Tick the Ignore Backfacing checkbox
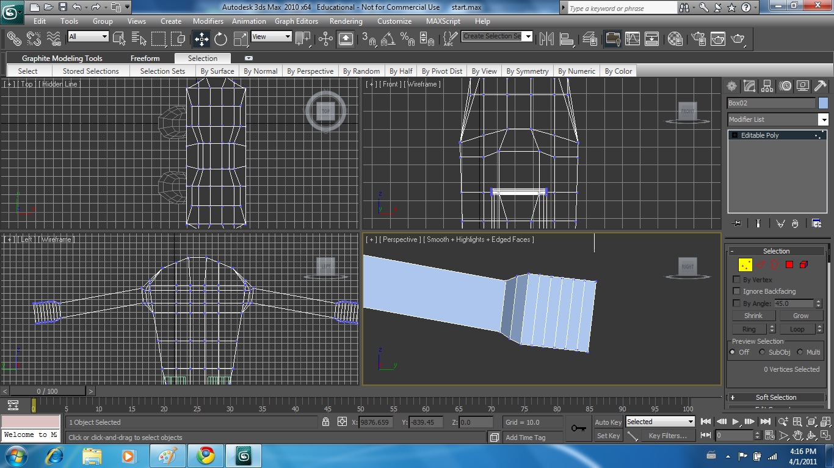Screen dimensions: 834x468 (x=736, y=291)
